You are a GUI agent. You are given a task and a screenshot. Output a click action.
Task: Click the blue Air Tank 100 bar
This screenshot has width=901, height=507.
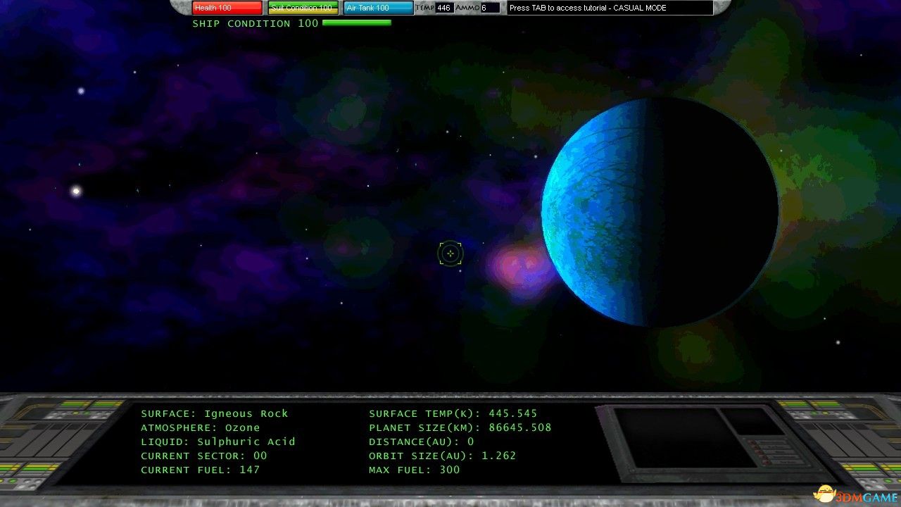[x=379, y=8]
